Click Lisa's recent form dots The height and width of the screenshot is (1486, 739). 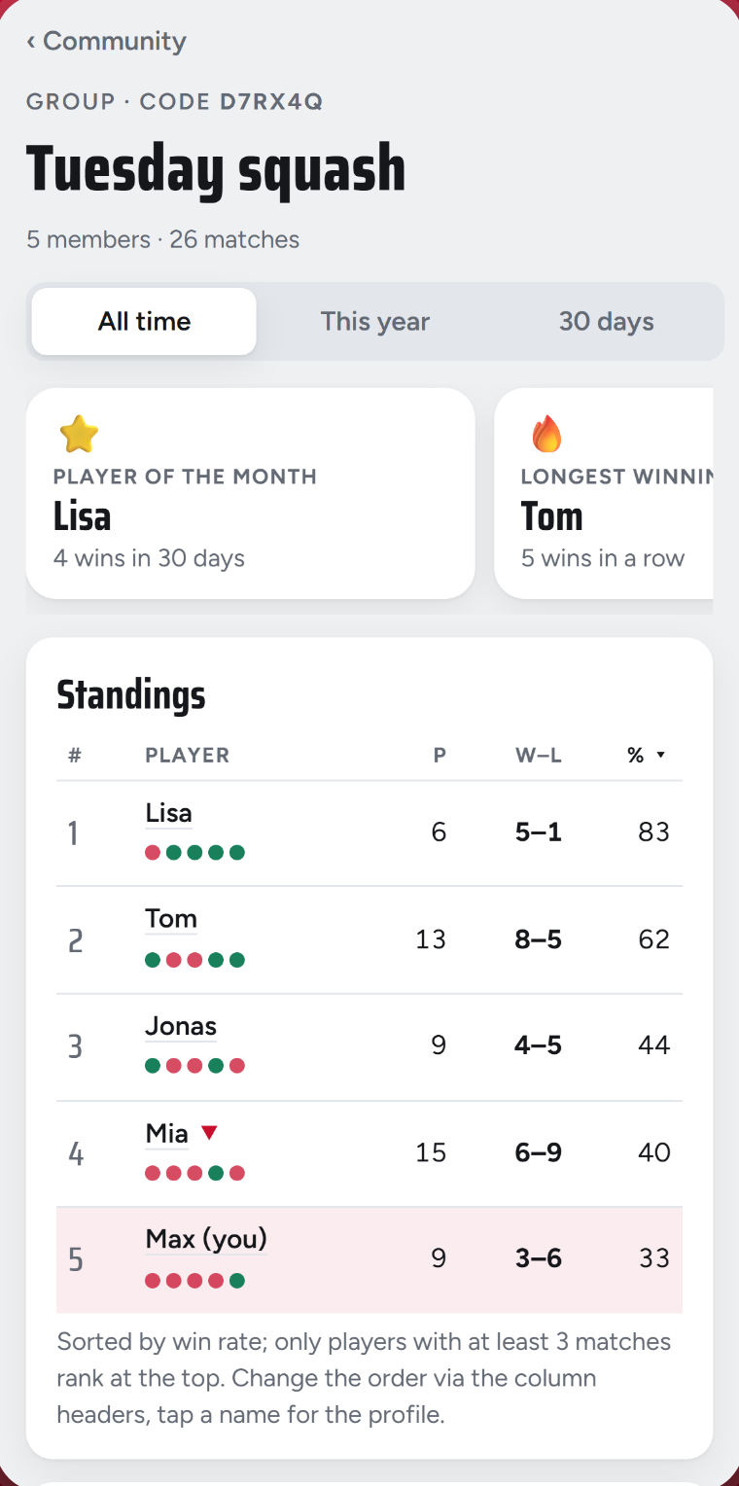(x=194, y=853)
